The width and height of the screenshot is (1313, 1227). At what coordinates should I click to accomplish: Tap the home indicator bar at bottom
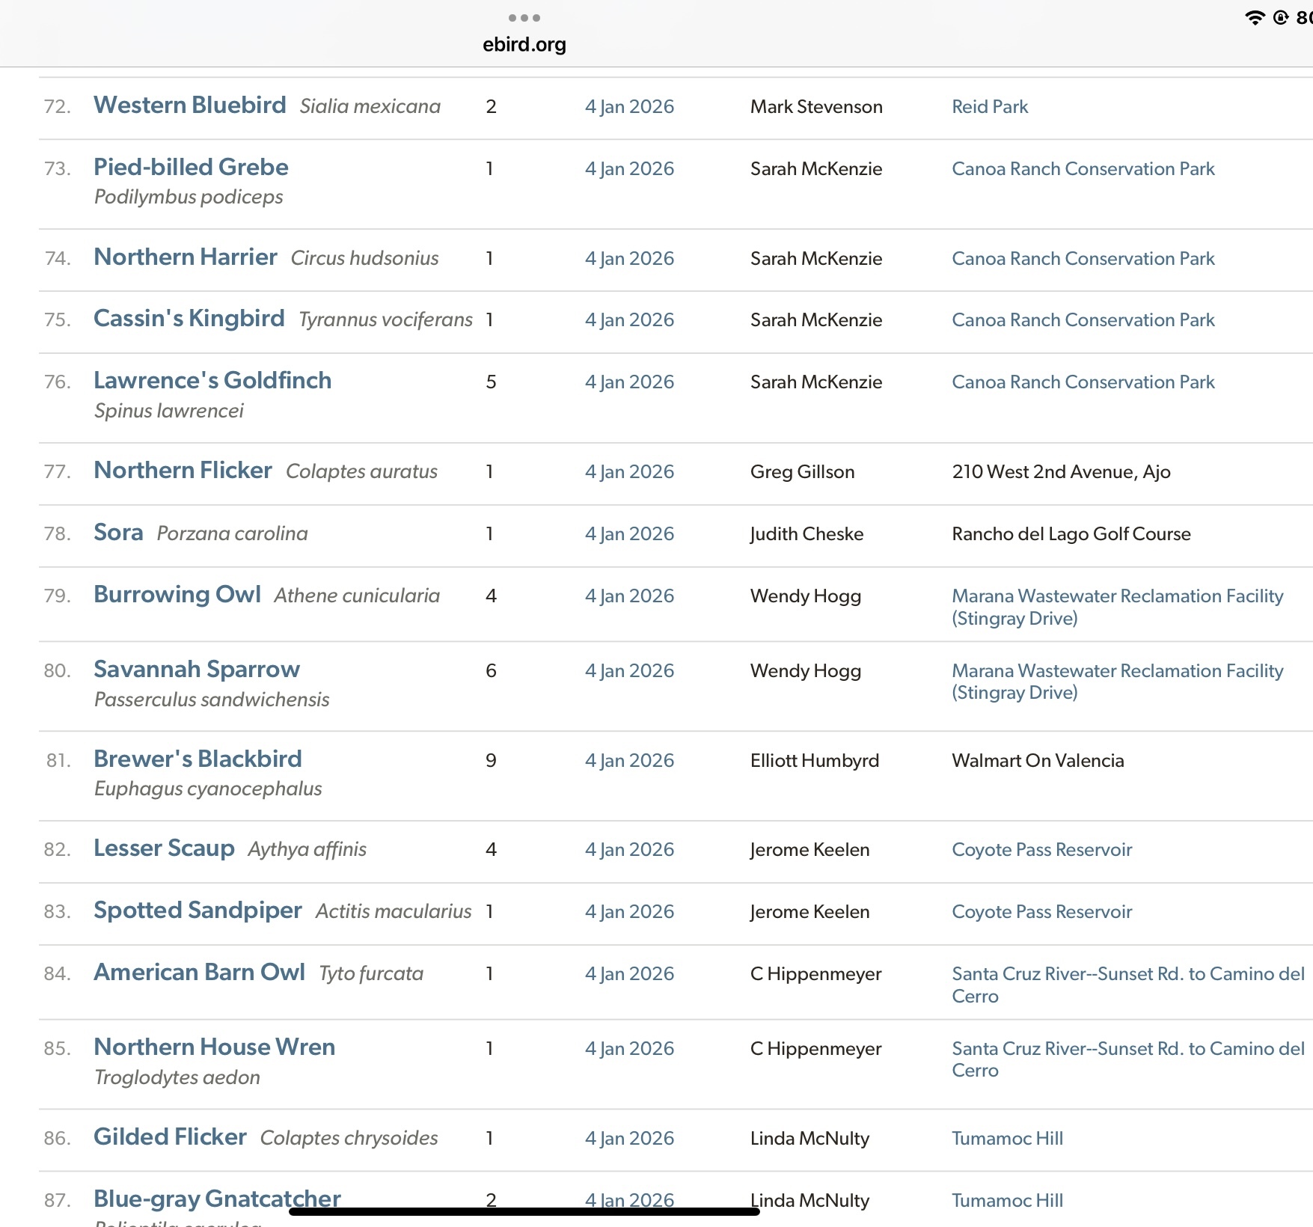pyautogui.click(x=524, y=1211)
